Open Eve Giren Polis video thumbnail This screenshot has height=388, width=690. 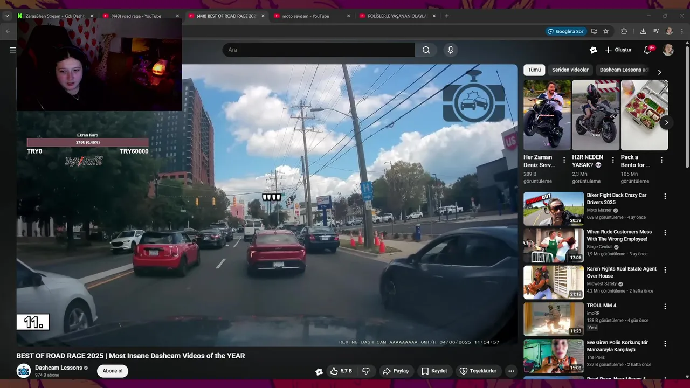point(554,356)
